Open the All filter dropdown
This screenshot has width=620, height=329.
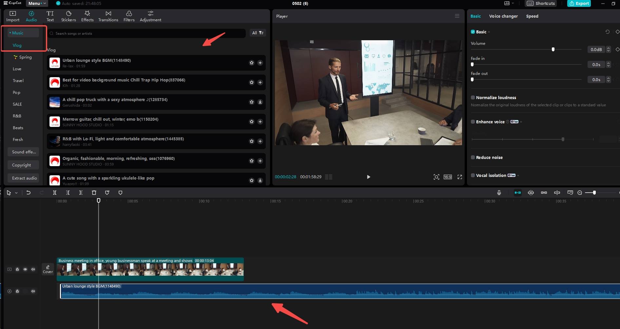click(x=258, y=33)
